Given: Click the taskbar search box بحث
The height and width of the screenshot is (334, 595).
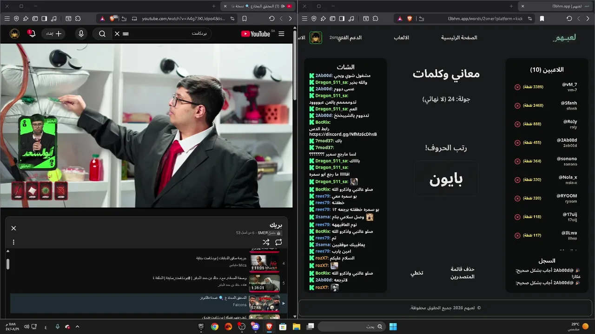Looking at the screenshot, I should click(x=352, y=327).
